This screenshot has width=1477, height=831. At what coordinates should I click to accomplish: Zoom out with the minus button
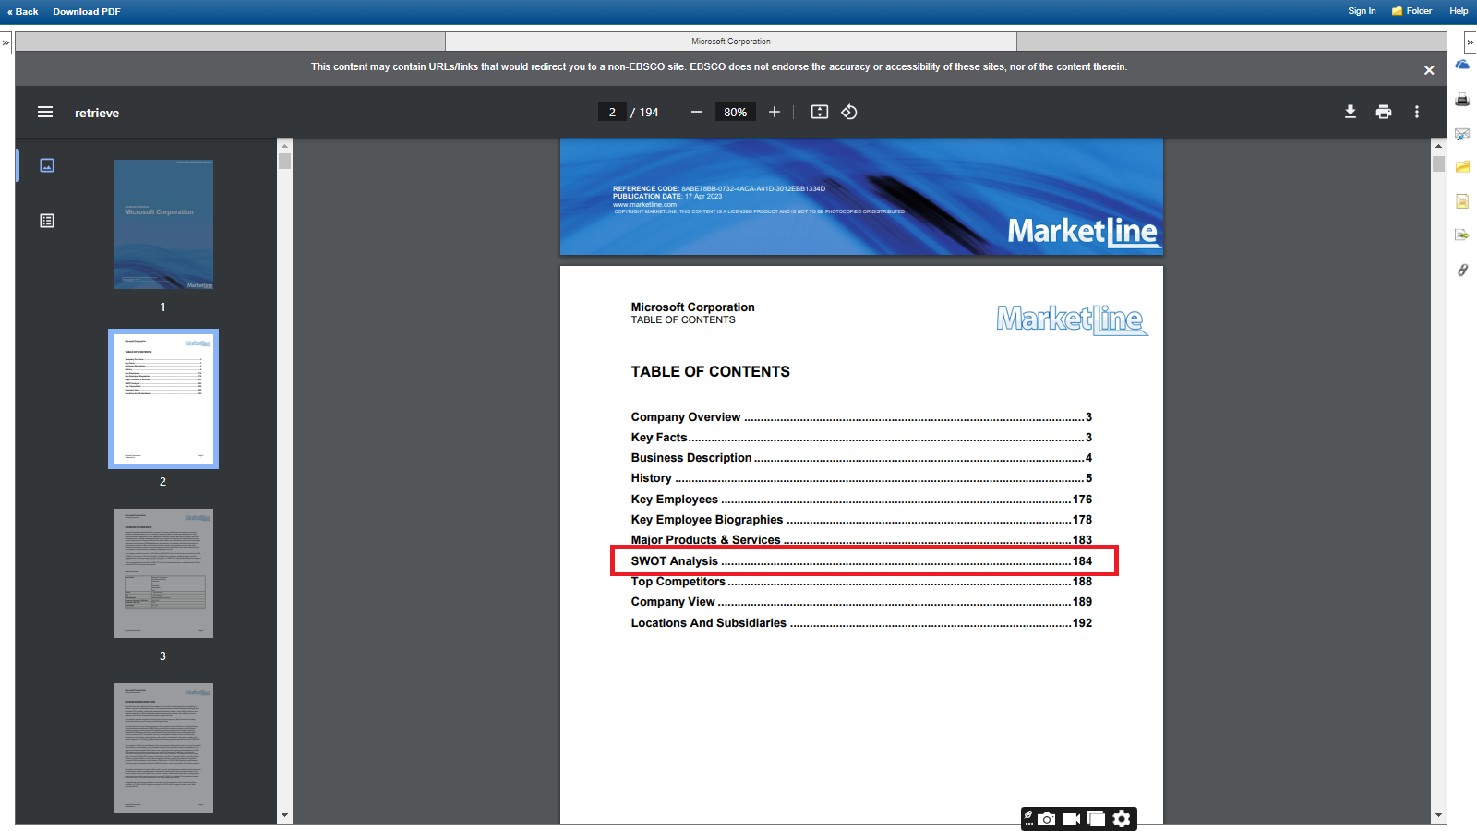[x=697, y=112]
